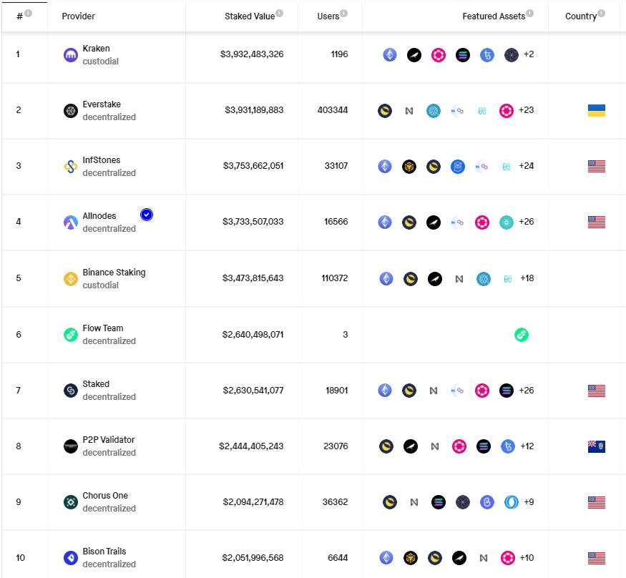The width and height of the screenshot is (626, 578).
Task: Show the +2 additional assets for Kraken
Action: (529, 54)
